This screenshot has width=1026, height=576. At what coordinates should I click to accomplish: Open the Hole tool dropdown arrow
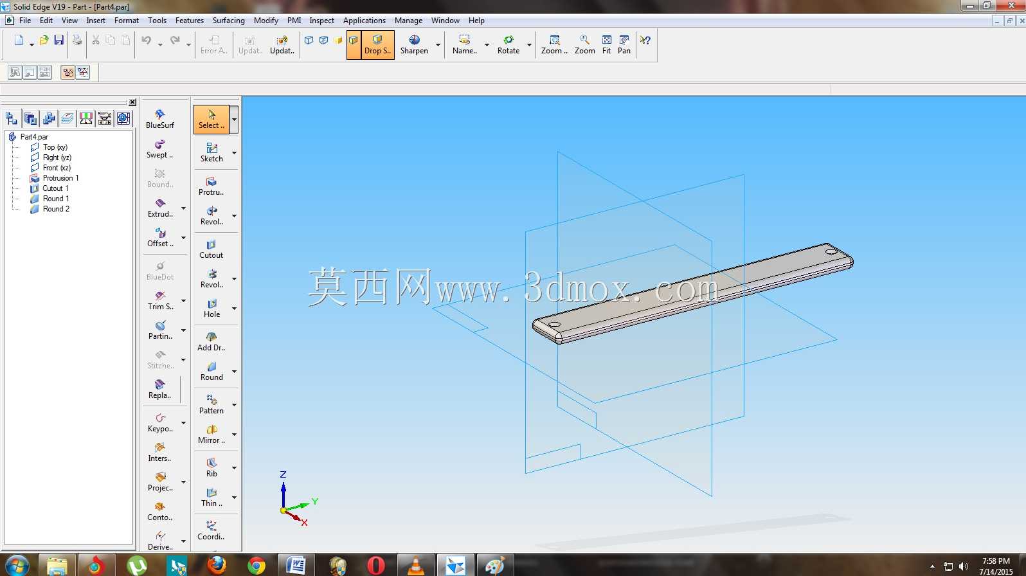point(234,309)
